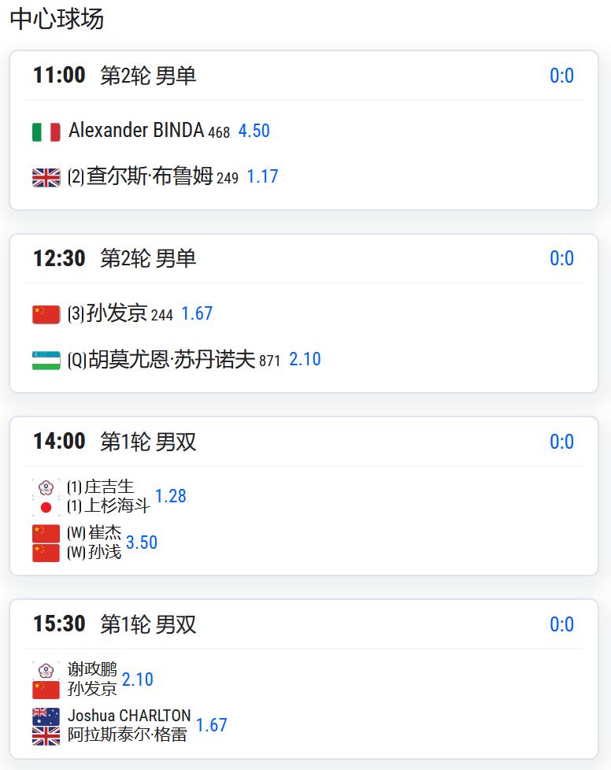Open 阿拉斯泰尔·格雷 player link
The image size is (611, 770).
[x=127, y=735]
